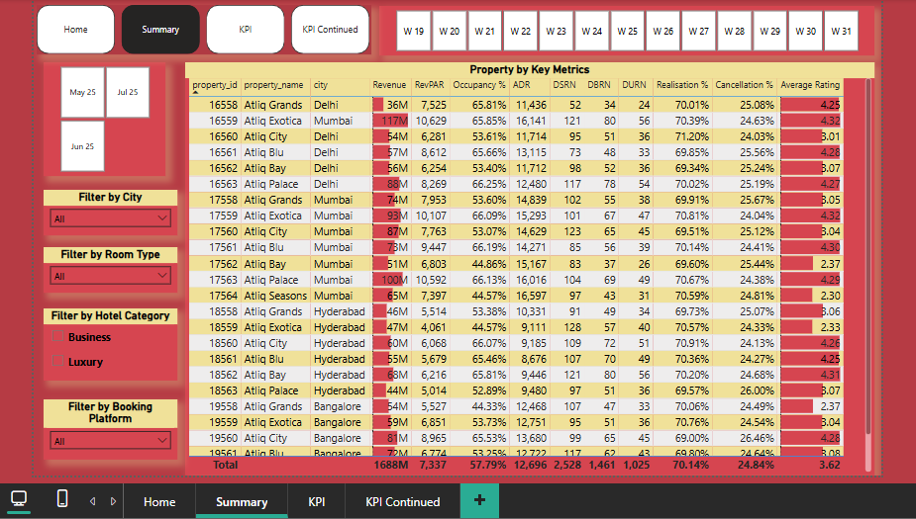Screen dimensions: 916x519
Task: Sort by the DURN column header
Action: (x=634, y=85)
